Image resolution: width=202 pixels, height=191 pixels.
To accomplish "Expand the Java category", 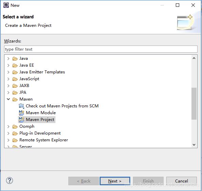I will pos(9,58).
